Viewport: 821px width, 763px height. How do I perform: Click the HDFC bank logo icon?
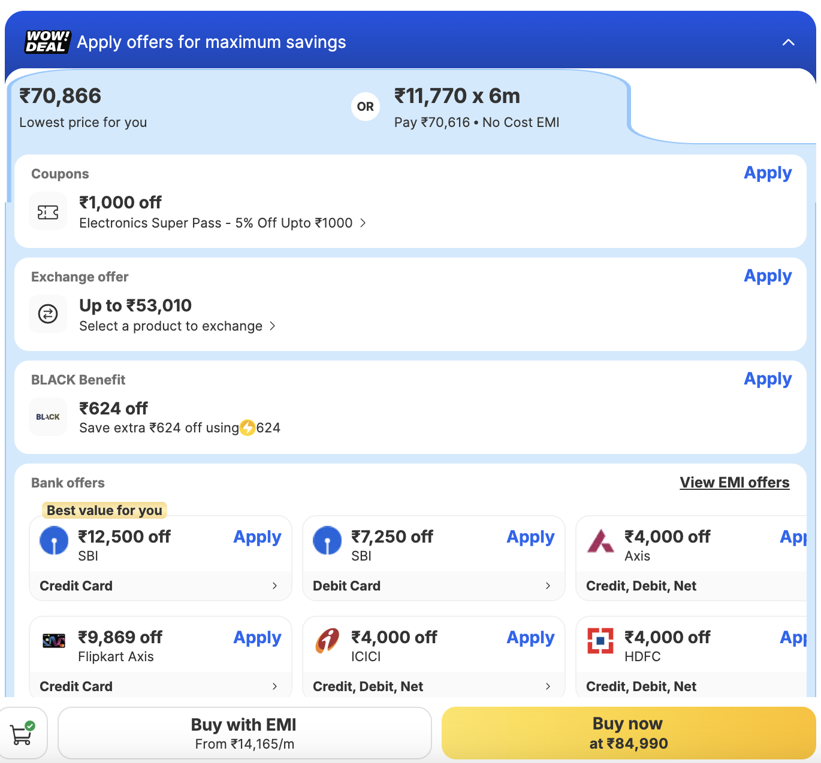[600, 641]
